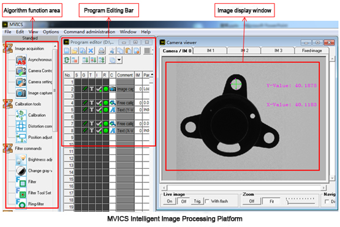340x227 pixels.
Task: Toggle the checkmark in program row 2
Action: (x=99, y=89)
